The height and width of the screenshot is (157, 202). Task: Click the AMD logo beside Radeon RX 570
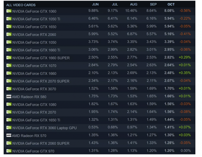pyautogui.click(x=9, y=135)
